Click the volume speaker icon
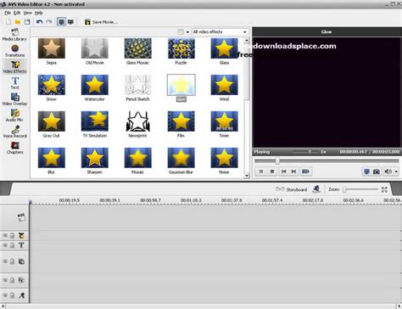This screenshot has height=309, width=402. coord(388,171)
